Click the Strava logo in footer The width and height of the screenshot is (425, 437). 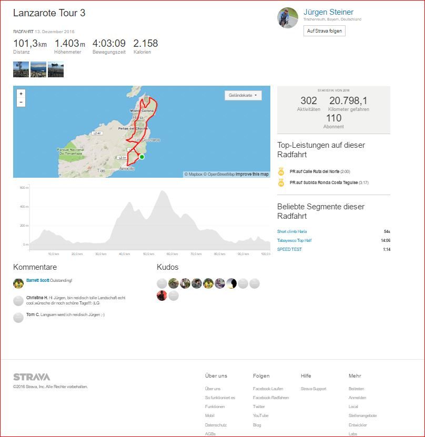coord(32,377)
